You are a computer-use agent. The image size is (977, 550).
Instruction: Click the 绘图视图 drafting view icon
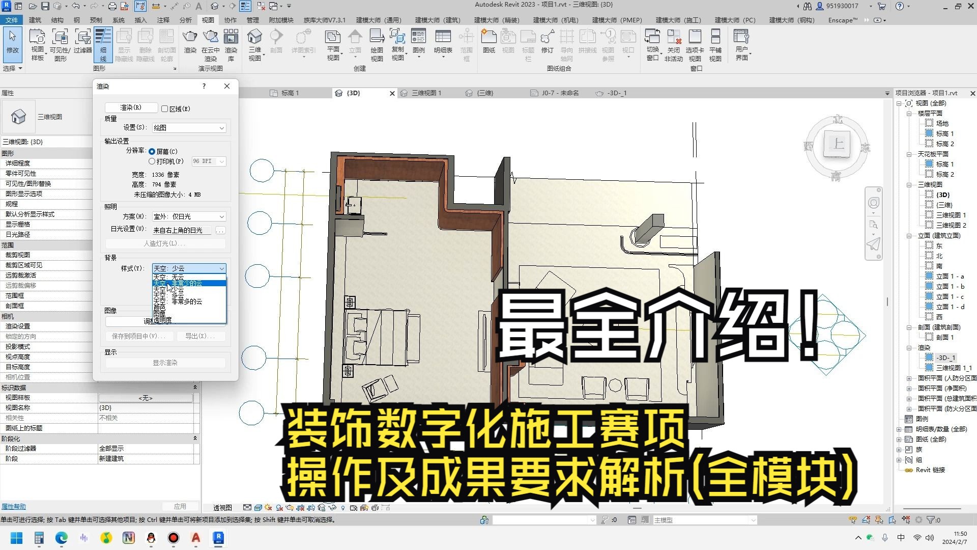pyautogui.click(x=377, y=45)
